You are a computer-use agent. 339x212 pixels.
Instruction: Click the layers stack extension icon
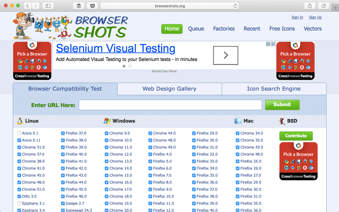[79, 6]
